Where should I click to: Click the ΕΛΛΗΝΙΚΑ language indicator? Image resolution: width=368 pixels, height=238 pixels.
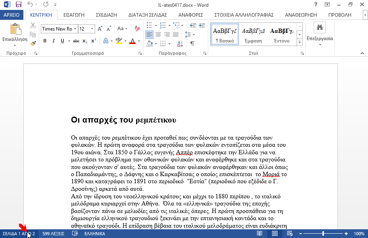coord(95,234)
